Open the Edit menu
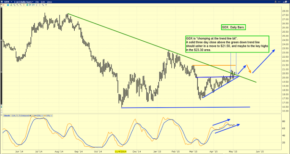The width and height of the screenshot is (290, 154). click(43, 2)
